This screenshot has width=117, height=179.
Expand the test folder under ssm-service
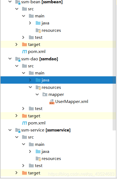pyautogui.click(x=23, y=166)
